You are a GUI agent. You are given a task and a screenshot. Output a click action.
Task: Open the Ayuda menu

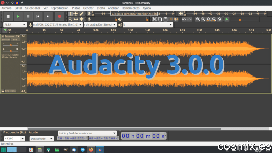[x=147, y=8]
